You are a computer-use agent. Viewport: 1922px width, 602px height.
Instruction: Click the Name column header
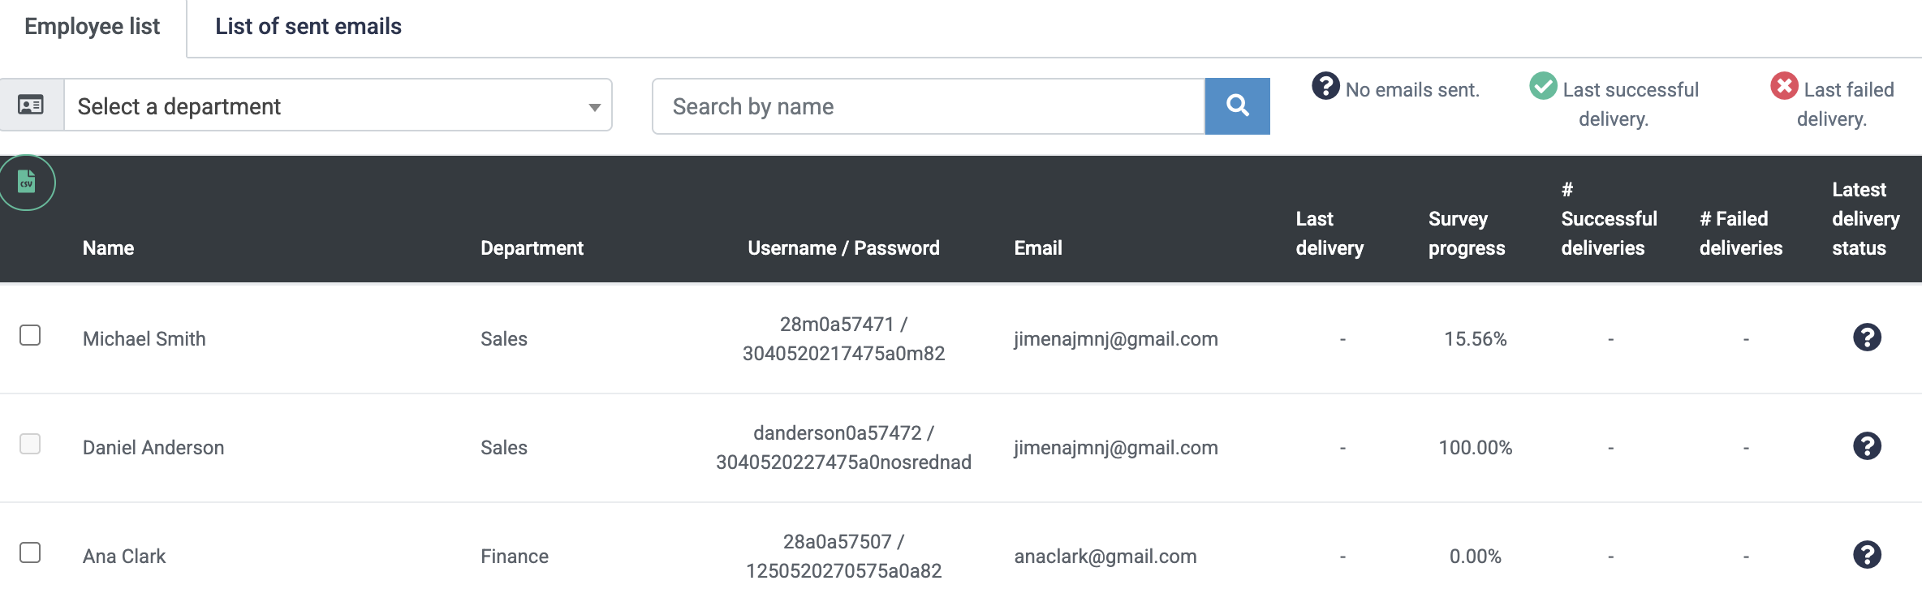108,248
